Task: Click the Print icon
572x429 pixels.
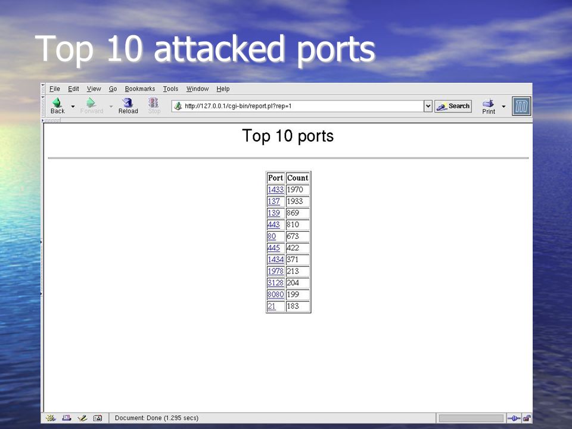Action: click(488, 103)
